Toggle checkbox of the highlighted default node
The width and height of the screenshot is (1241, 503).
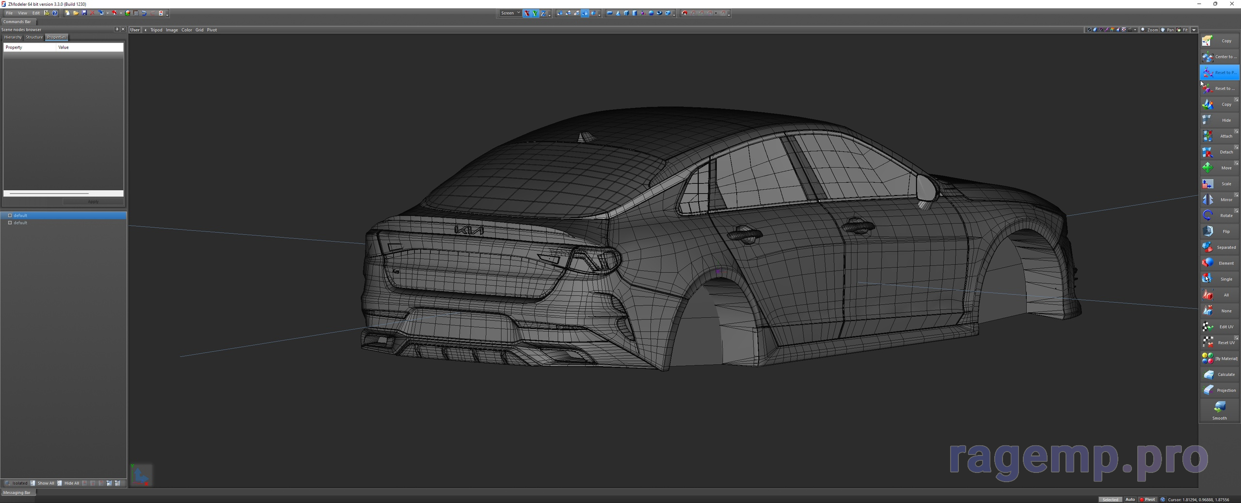pos(10,215)
